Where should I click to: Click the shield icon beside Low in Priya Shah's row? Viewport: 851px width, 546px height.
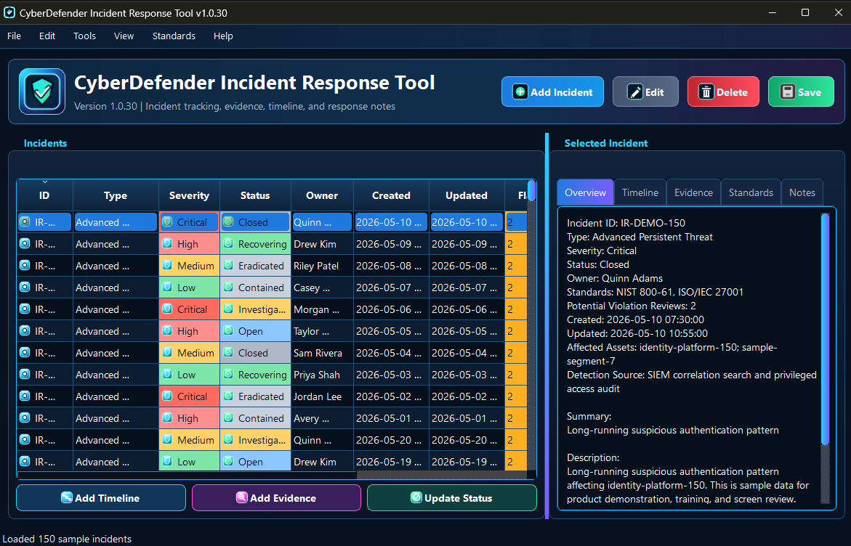tap(168, 375)
